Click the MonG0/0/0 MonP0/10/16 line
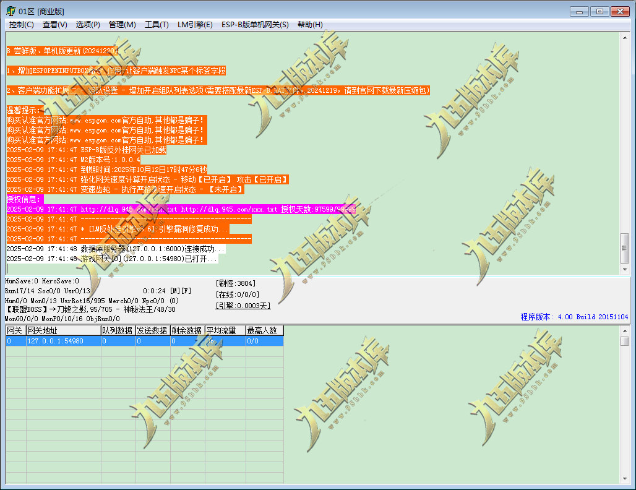The image size is (636, 490). tap(62, 319)
